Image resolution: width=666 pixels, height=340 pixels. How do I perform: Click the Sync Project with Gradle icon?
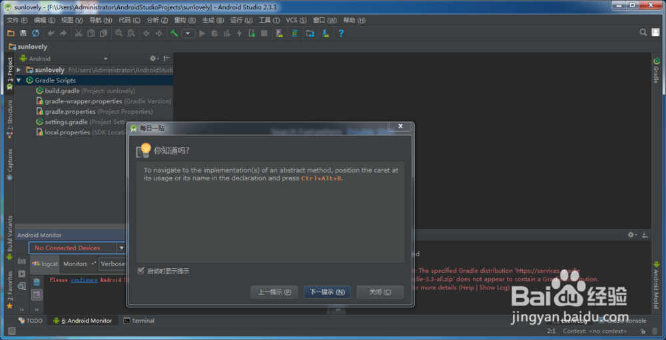pyautogui.click(x=295, y=33)
